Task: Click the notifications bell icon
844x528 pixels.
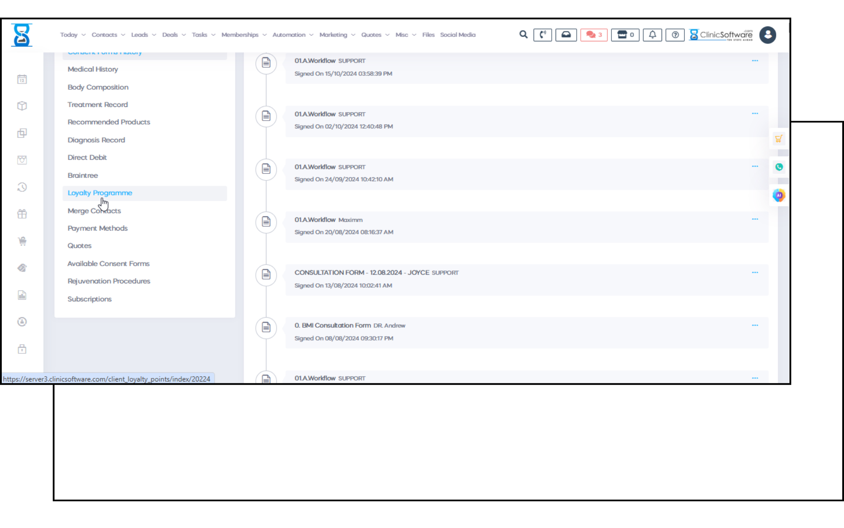Action: pos(652,35)
